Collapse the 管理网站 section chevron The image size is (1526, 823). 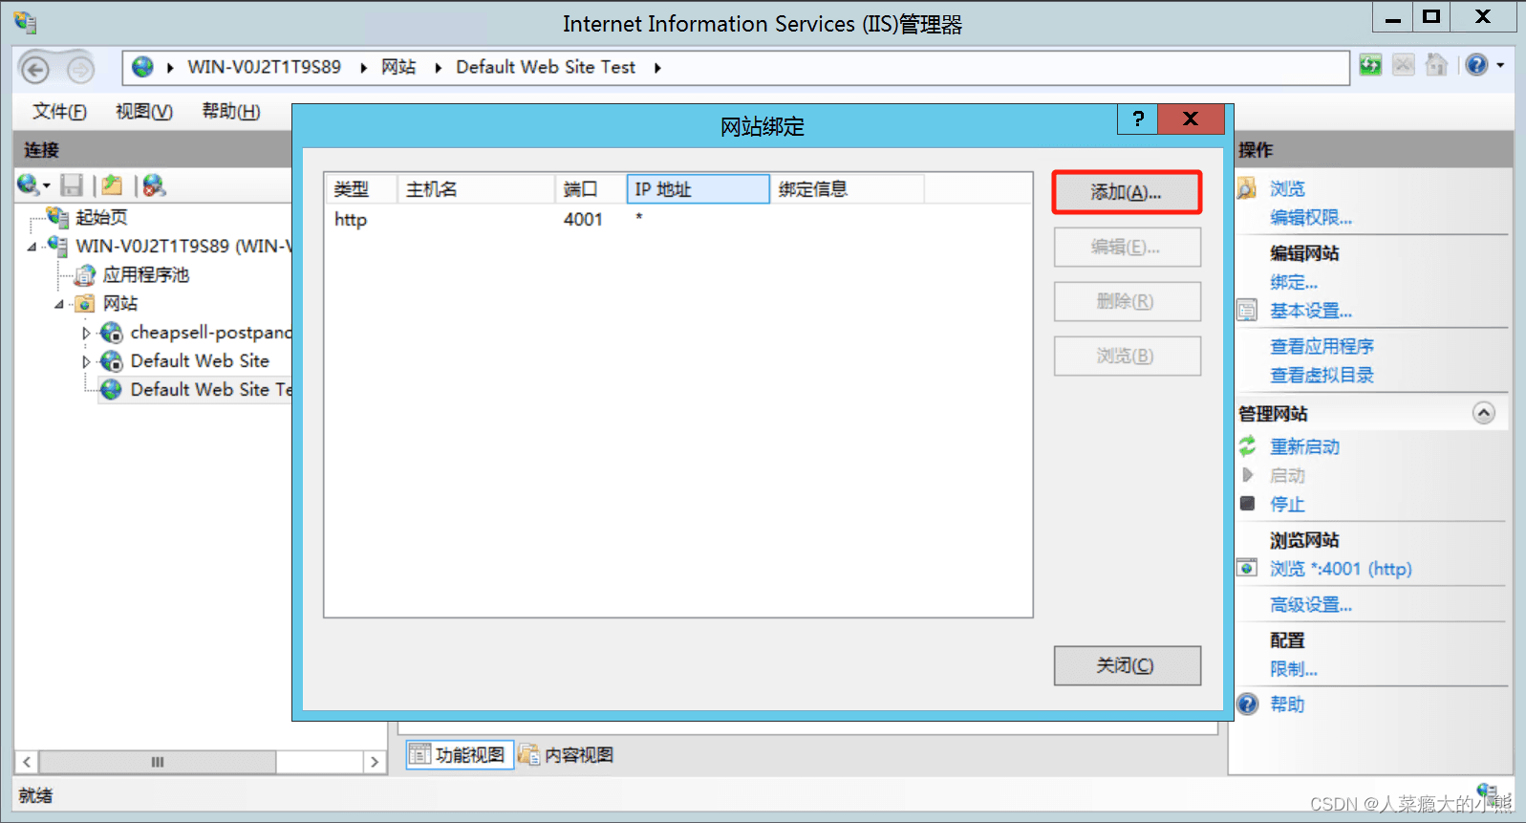1483,413
